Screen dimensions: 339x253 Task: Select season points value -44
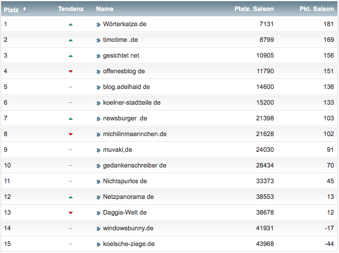coord(329,244)
